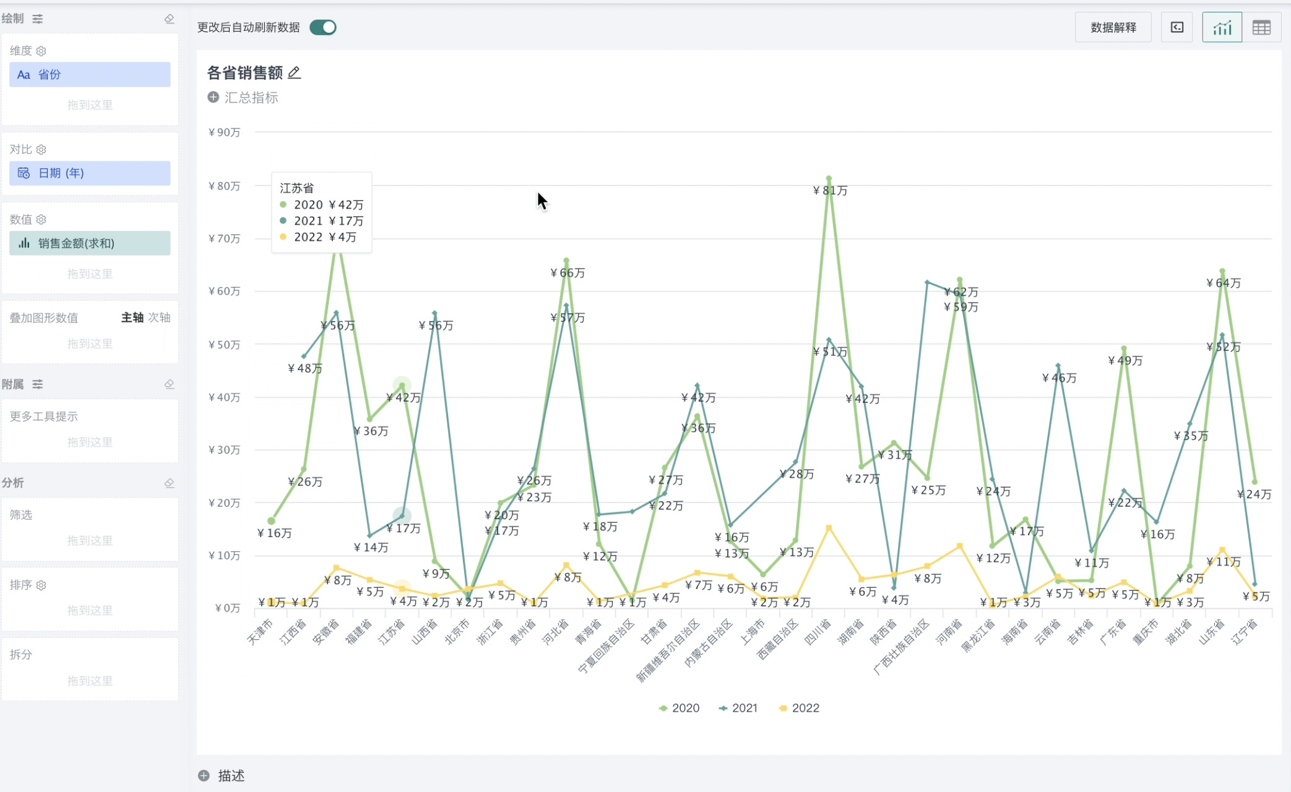
Task: Hide the 2022 series via legend
Action: tap(799, 708)
